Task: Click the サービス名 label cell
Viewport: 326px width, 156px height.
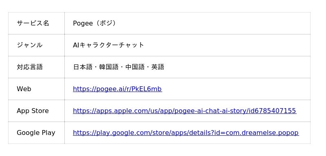Action: [x=36, y=24]
